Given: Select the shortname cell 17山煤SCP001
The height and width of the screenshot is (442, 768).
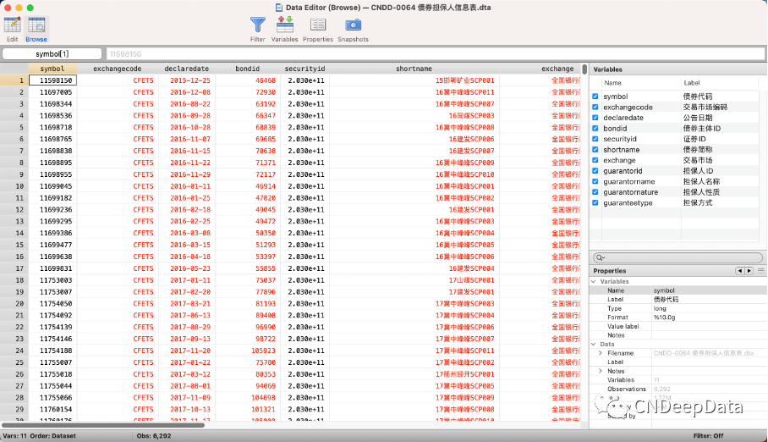Looking at the screenshot, I should 414,280.
